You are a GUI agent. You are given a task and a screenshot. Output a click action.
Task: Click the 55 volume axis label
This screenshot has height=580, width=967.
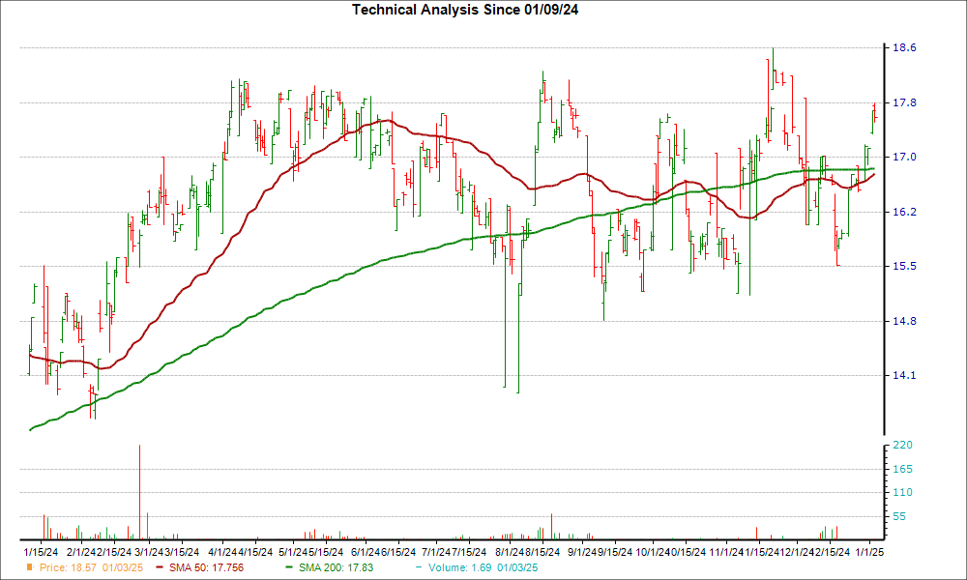point(900,517)
